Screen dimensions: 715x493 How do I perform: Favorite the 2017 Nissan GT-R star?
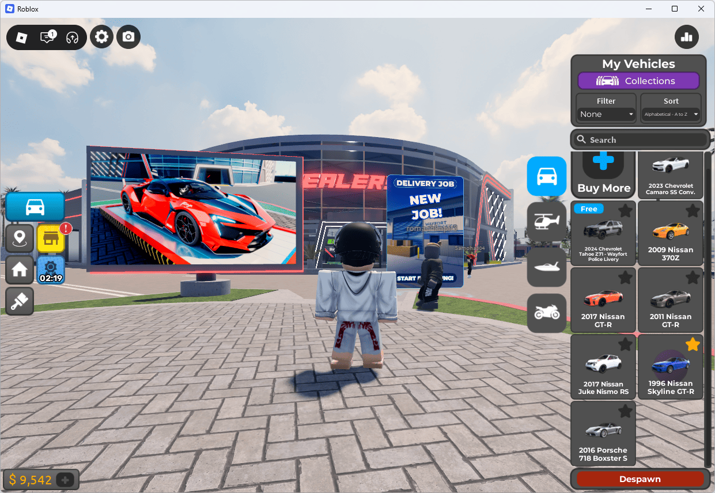pos(625,278)
